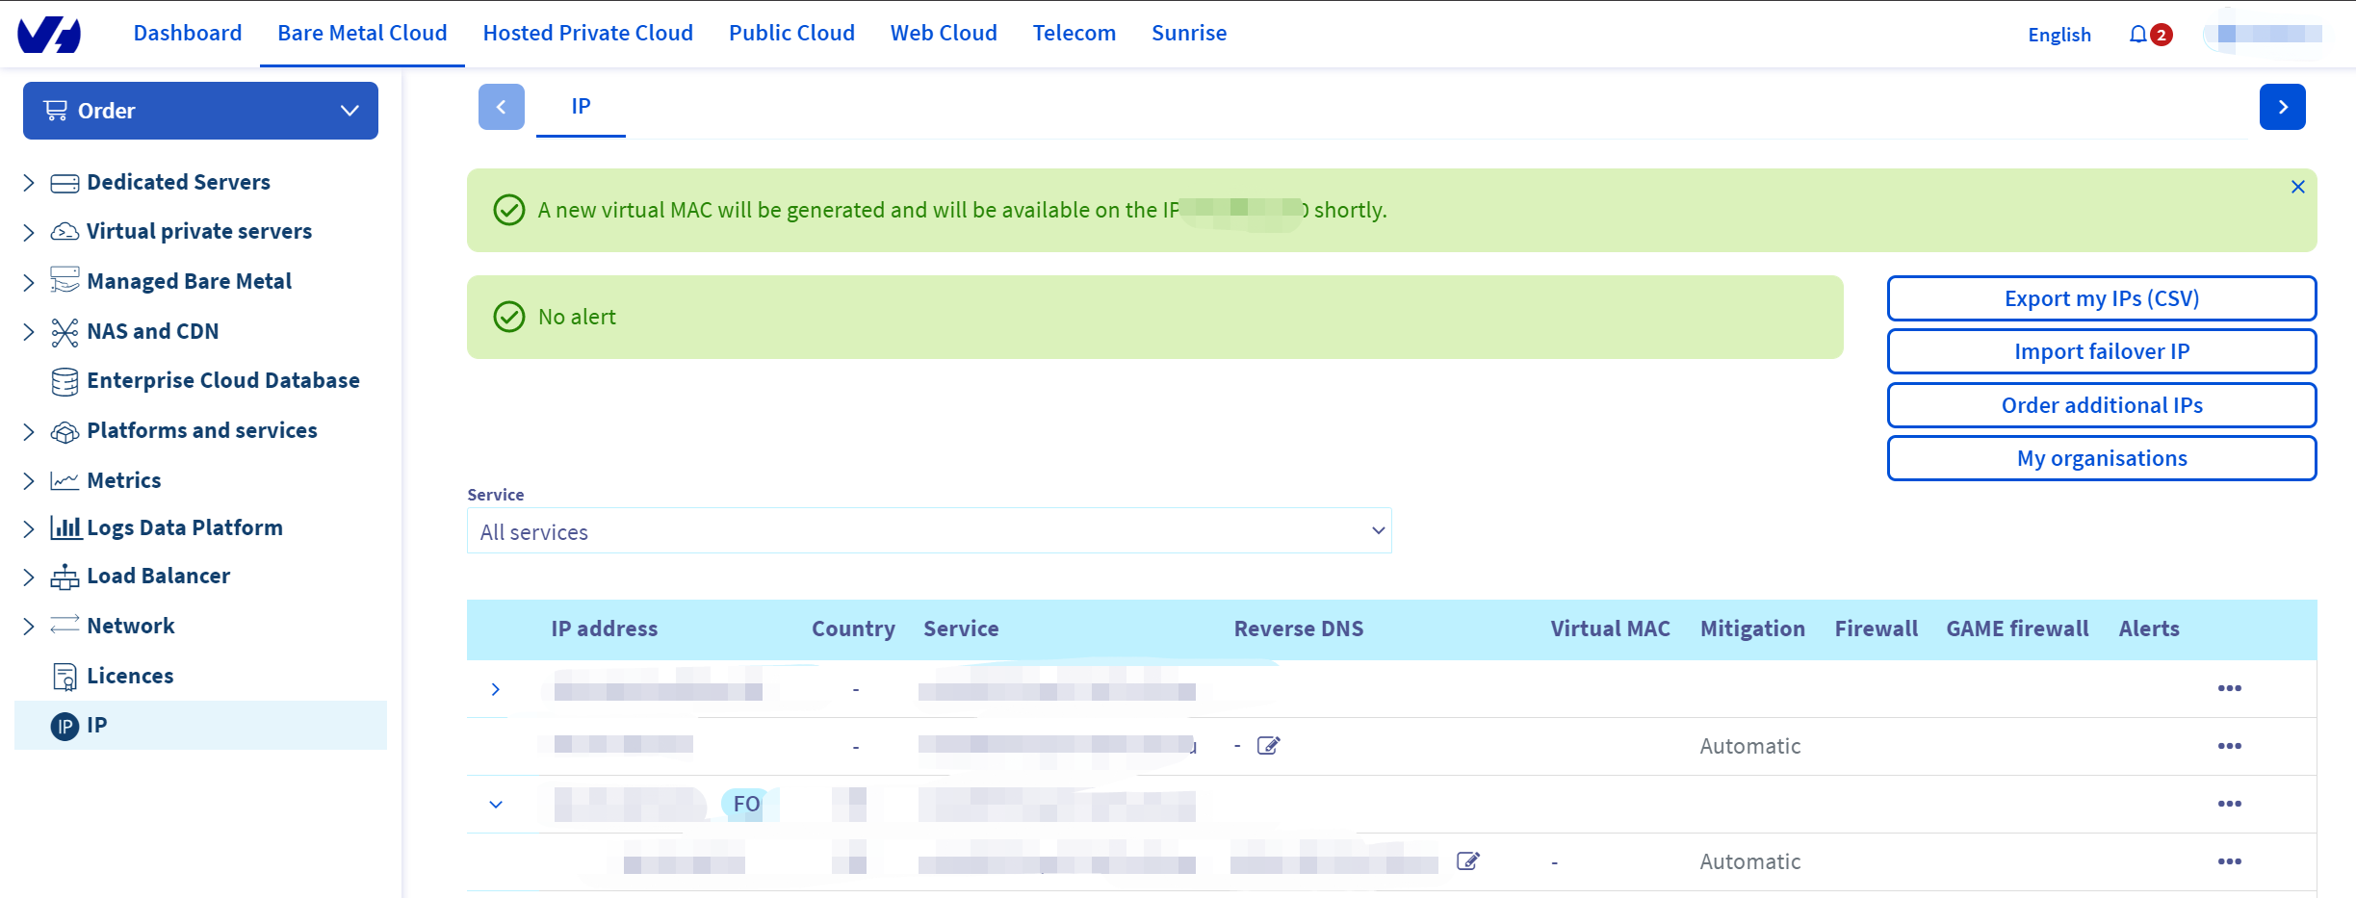Click Export my IPs (CSV) button
The image size is (2356, 898).
pyautogui.click(x=2101, y=298)
